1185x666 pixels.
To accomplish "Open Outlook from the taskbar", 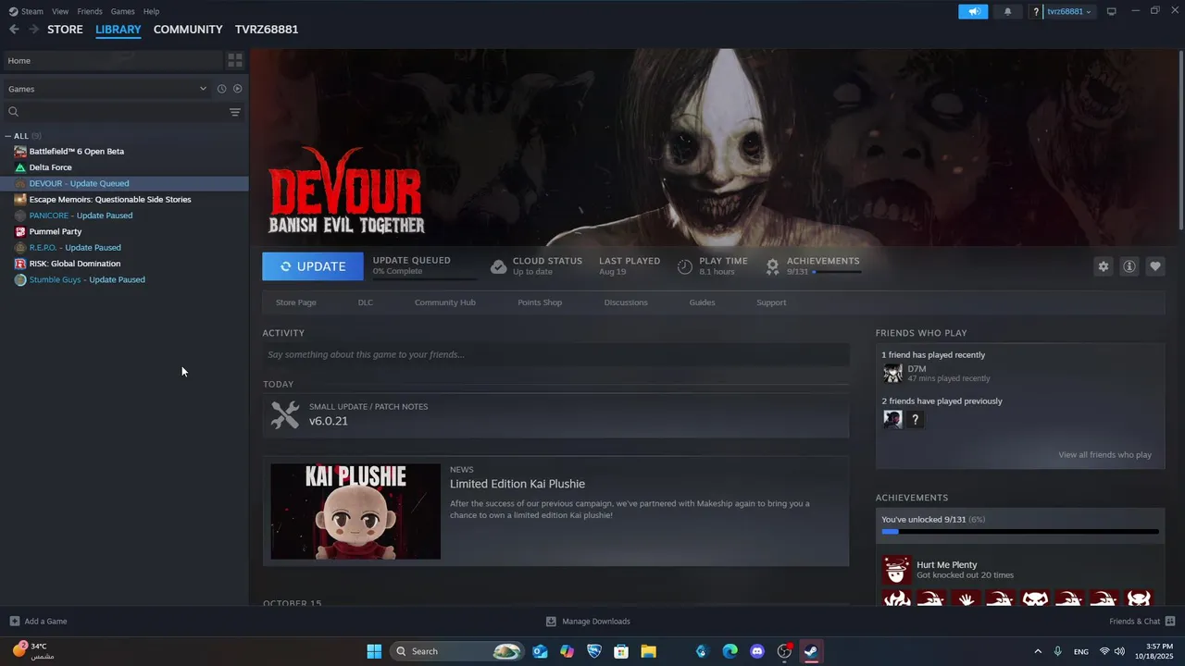I will 540,651.
